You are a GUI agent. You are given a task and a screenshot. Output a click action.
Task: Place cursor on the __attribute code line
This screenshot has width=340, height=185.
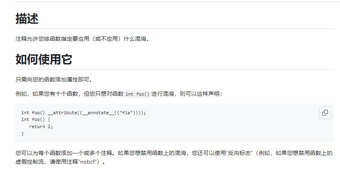pos(83,113)
